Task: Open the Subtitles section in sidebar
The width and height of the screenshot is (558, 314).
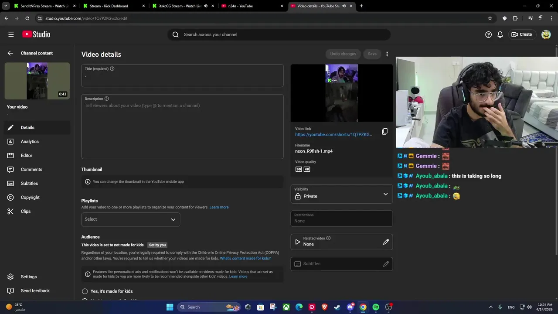Action: 37,183
